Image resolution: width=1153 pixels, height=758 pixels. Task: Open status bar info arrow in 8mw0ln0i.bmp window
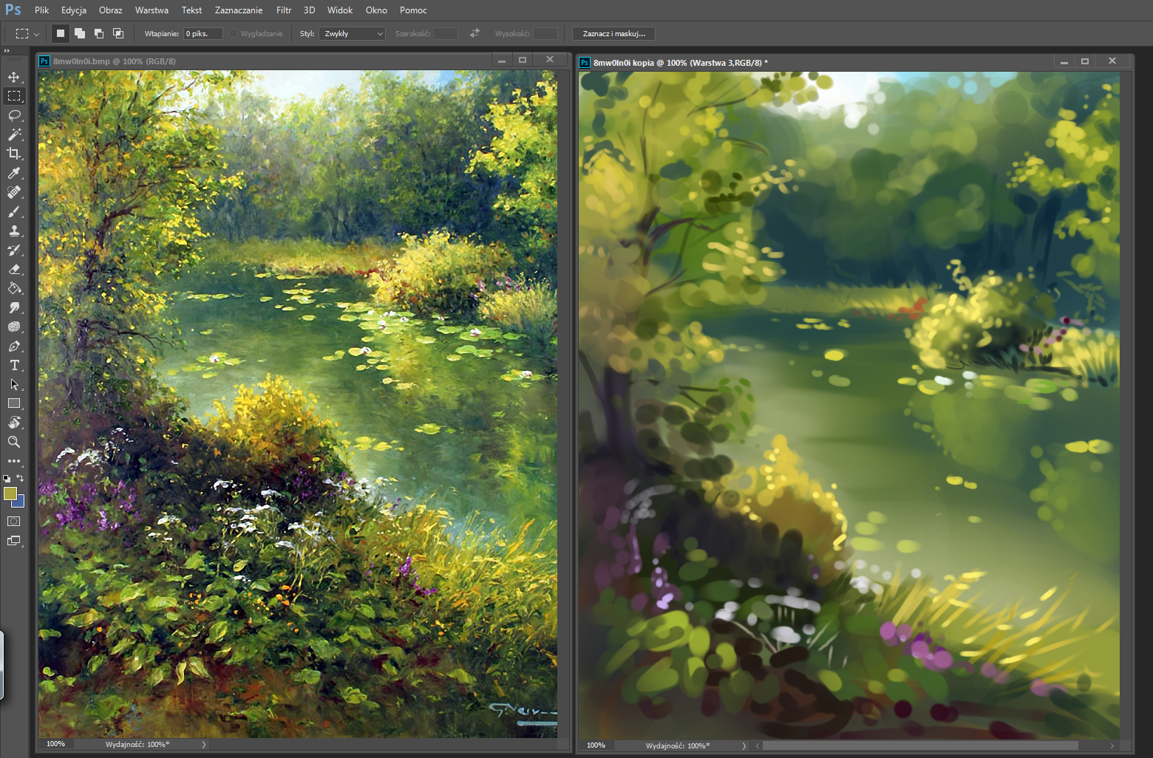click(x=204, y=745)
